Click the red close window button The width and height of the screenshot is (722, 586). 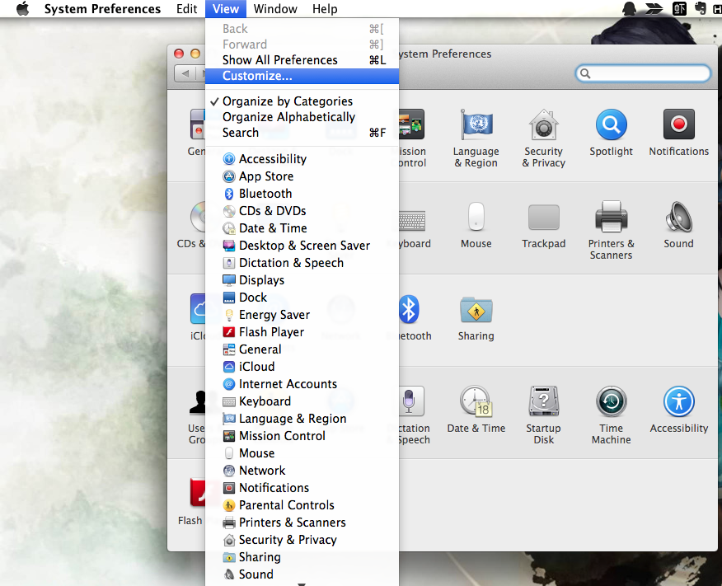click(x=179, y=54)
